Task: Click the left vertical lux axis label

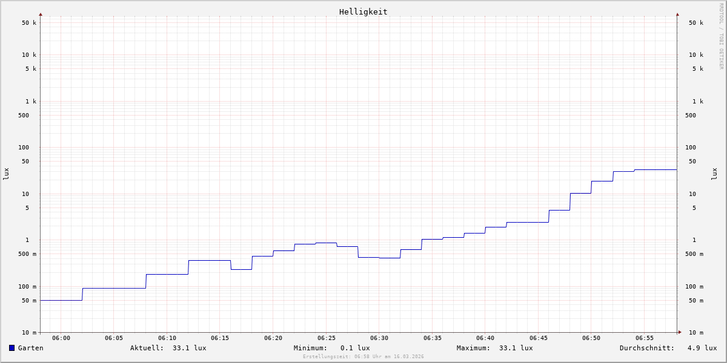Action: pyautogui.click(x=6, y=174)
